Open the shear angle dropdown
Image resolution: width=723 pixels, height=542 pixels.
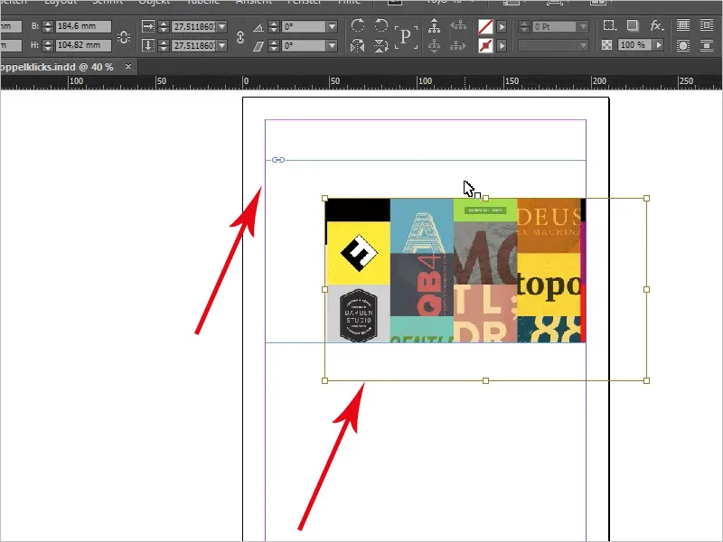[x=332, y=46]
